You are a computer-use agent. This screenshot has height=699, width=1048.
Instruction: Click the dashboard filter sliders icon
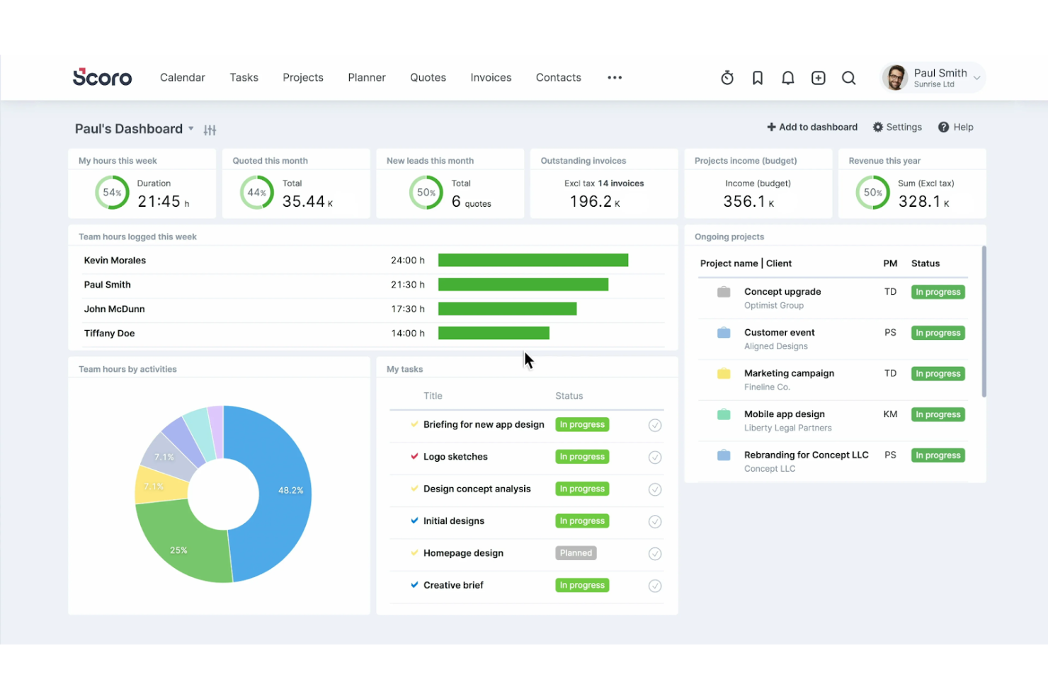[210, 130]
